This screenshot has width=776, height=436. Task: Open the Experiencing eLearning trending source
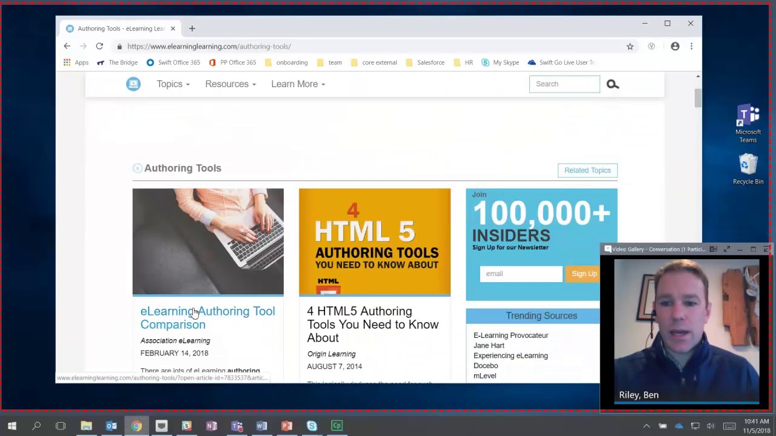tap(510, 356)
